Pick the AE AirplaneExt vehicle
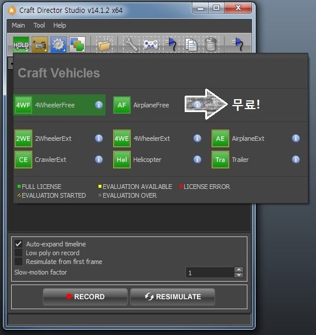 (x=220, y=138)
